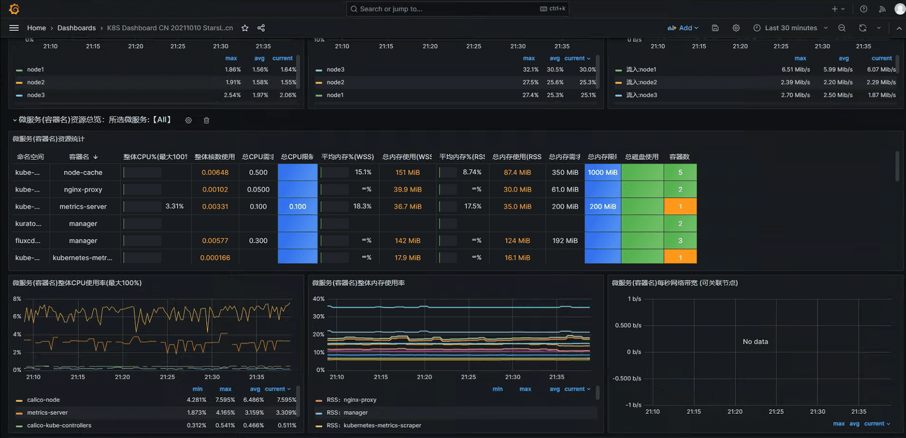Viewport: 906px width, 438px height.
Task: Sort table by 总磁盘使用 column header
Action: 642,157
